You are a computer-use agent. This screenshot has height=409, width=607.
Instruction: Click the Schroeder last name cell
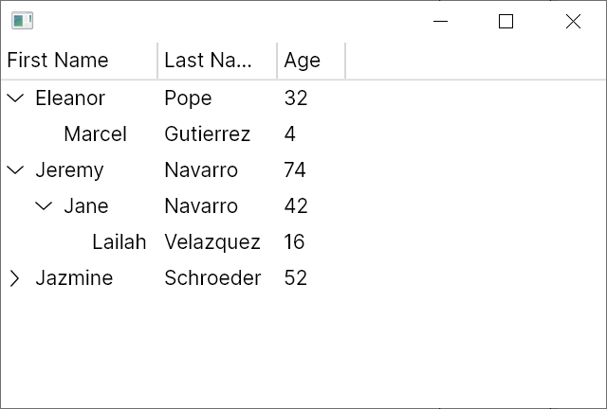[x=212, y=278]
